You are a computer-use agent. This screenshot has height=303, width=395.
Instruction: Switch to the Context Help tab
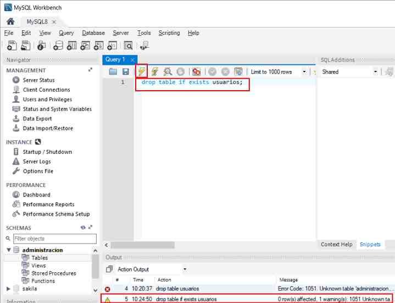tap(336, 244)
